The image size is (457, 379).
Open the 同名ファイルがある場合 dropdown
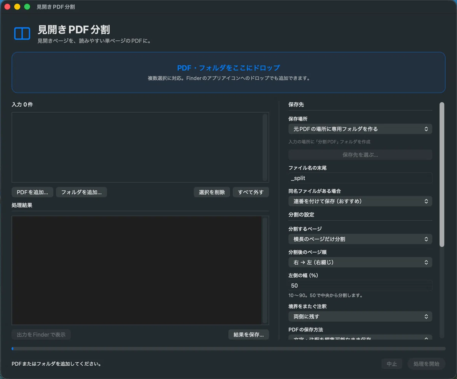(x=360, y=201)
